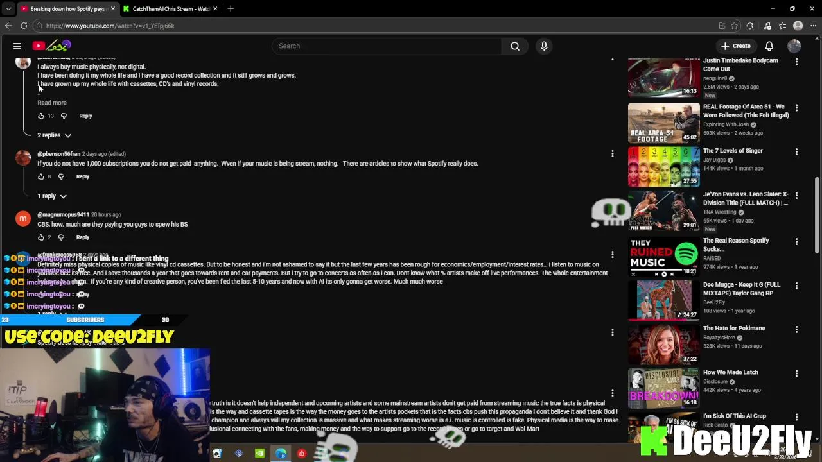The height and width of the screenshot is (462, 822).
Task: Open Dee Mugga - Keep It G title
Action: pos(742,289)
